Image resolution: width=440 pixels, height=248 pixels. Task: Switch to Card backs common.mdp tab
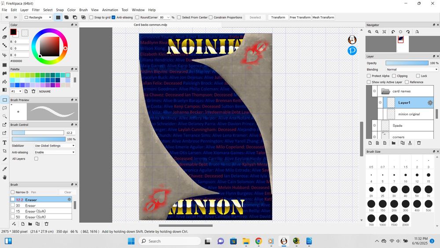[150, 25]
